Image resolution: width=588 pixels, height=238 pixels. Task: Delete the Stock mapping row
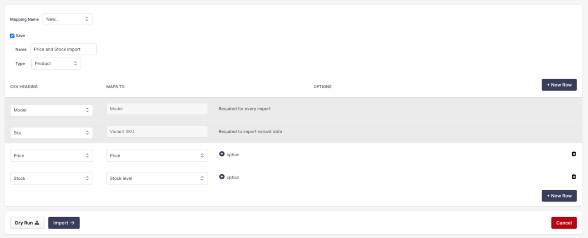[574, 177]
